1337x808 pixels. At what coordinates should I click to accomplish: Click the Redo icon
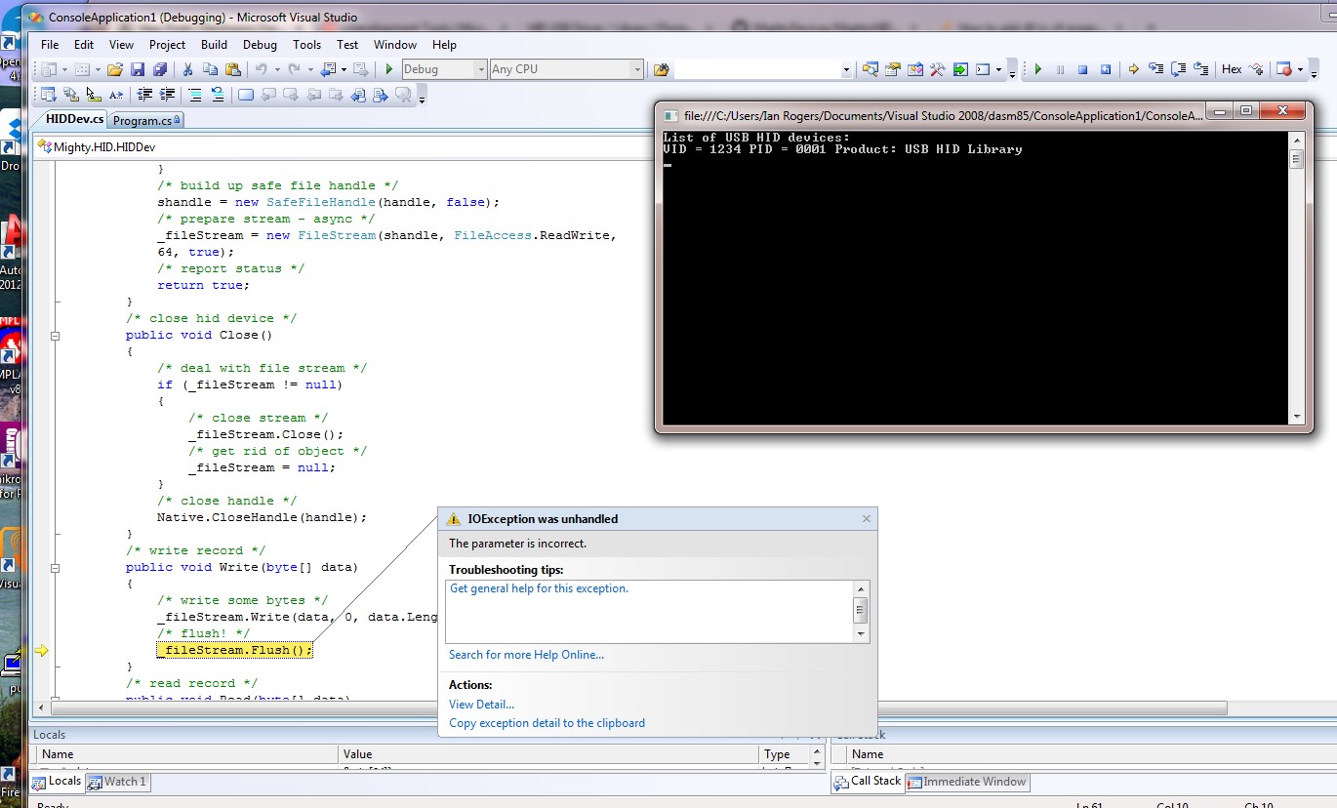pos(295,69)
